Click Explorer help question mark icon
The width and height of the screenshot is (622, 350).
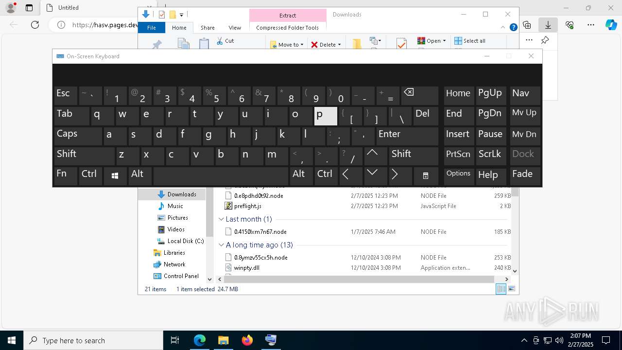[513, 28]
